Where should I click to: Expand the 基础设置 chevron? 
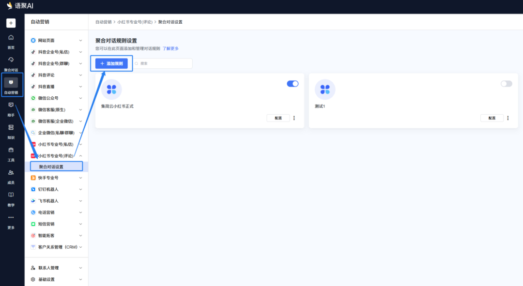pyautogui.click(x=80, y=279)
